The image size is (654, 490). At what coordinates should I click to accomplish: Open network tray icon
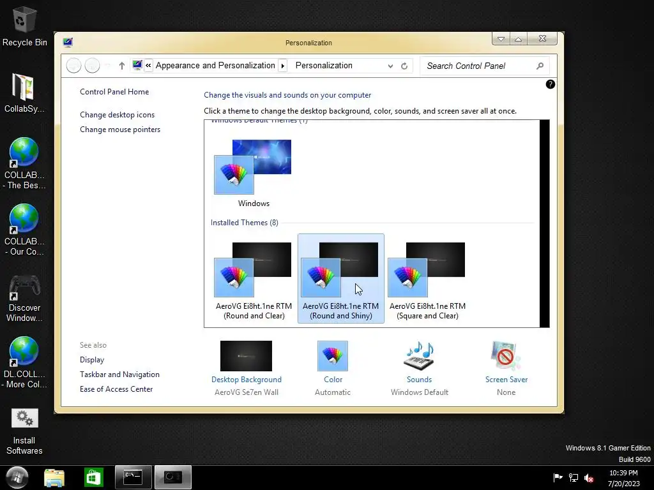pos(574,477)
